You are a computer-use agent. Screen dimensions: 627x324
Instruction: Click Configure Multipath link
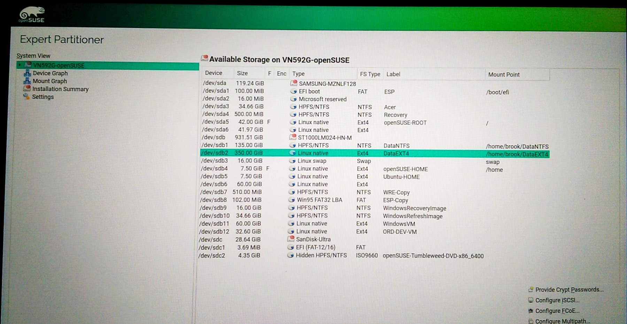(x=563, y=321)
